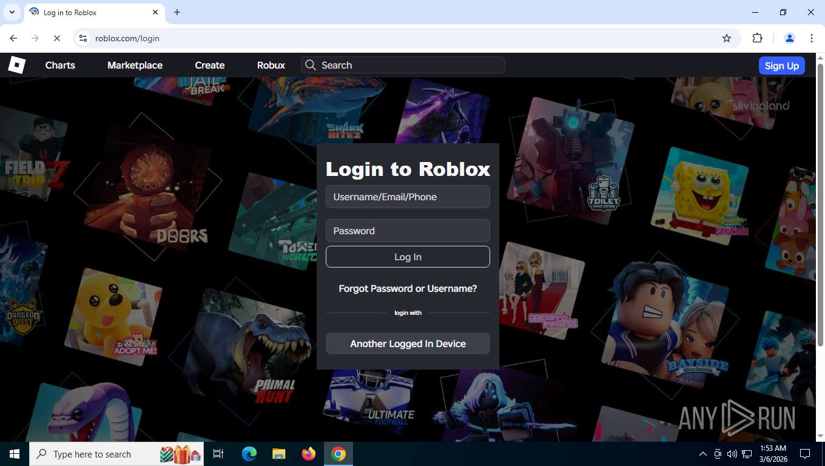The image size is (825, 466).
Task: Open the Marketplace page
Action: coord(135,65)
